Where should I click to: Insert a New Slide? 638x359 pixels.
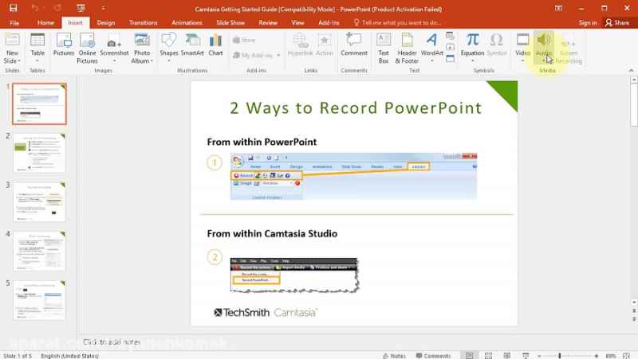pos(12,49)
